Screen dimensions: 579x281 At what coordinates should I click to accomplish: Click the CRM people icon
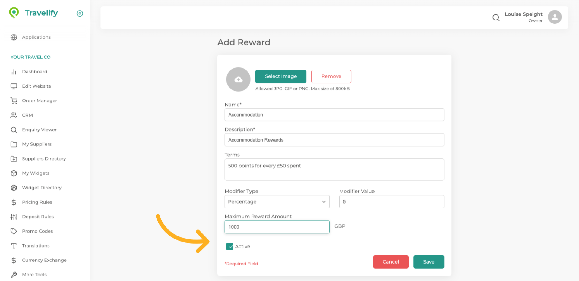pos(14,115)
